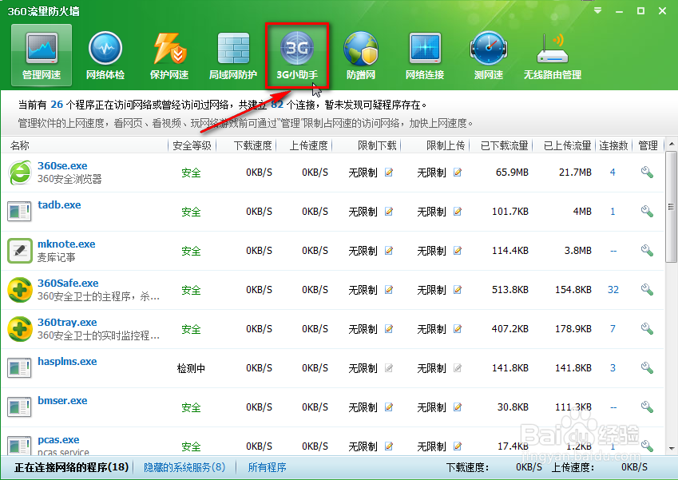Click the 检测中 status for hasplms.exe
This screenshot has height=480, width=678.
pos(191,368)
